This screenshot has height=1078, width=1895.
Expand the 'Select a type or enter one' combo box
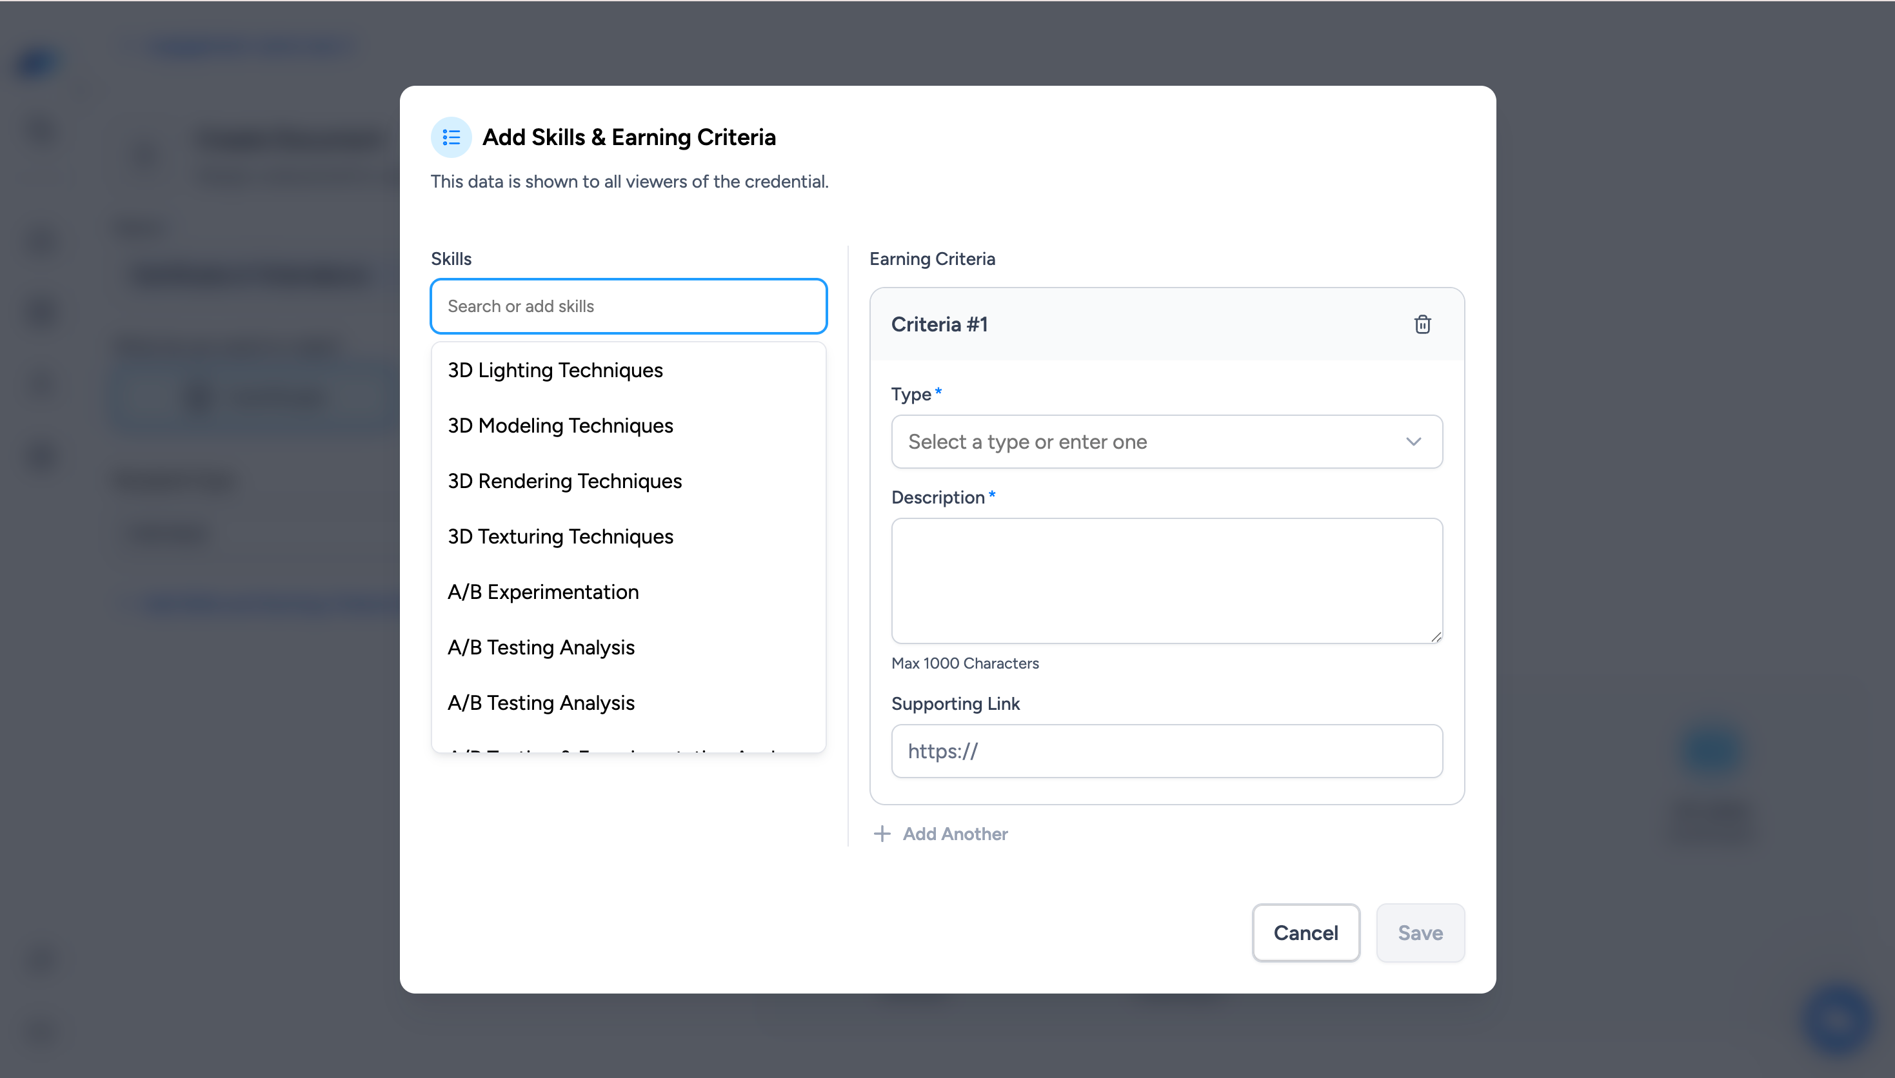1148,442
